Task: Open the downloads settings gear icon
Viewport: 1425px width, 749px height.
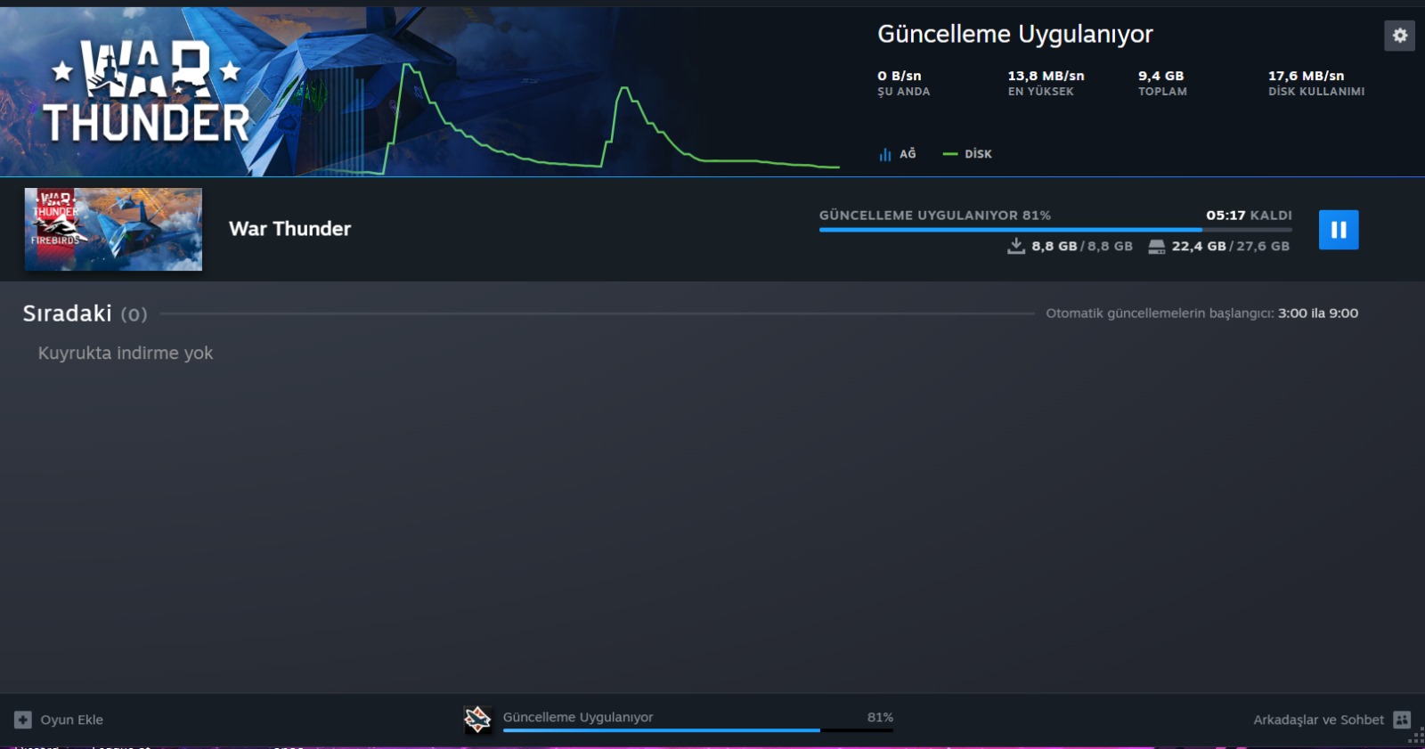Action: pyautogui.click(x=1399, y=36)
